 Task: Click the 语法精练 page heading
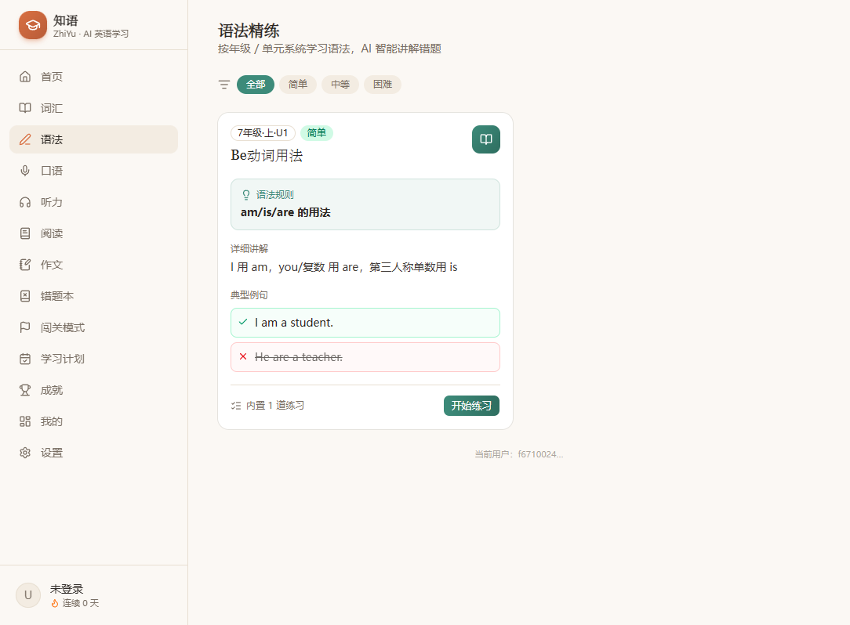click(x=249, y=31)
